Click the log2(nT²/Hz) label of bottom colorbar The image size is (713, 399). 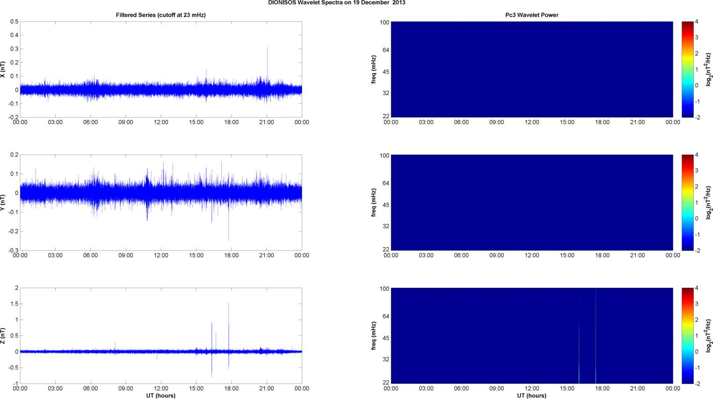(x=709, y=335)
